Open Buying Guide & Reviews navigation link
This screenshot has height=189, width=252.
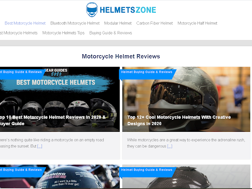point(110,33)
